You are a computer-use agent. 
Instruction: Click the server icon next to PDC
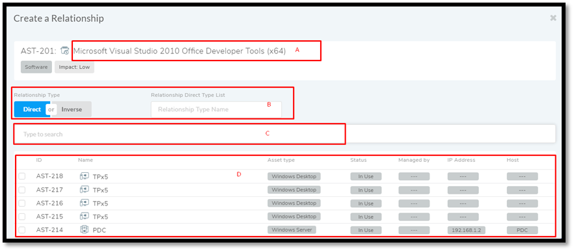pyautogui.click(x=84, y=230)
